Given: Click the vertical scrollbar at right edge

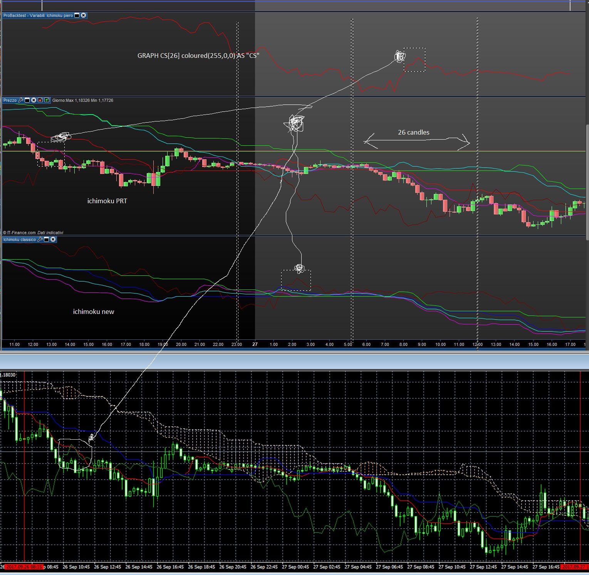Looking at the screenshot, I should pos(587,181).
